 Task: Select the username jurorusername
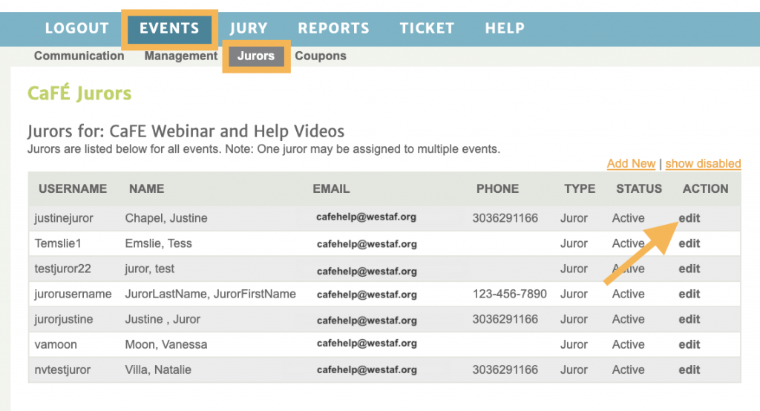(x=73, y=295)
